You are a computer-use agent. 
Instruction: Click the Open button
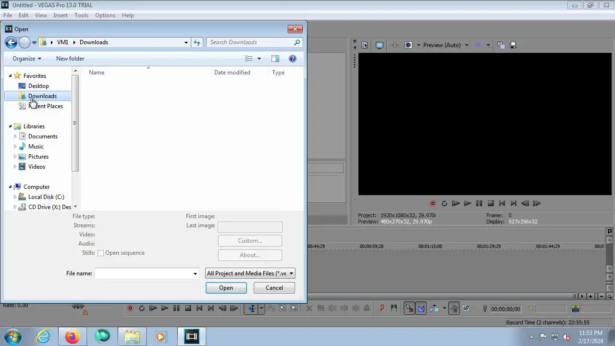pyautogui.click(x=226, y=288)
